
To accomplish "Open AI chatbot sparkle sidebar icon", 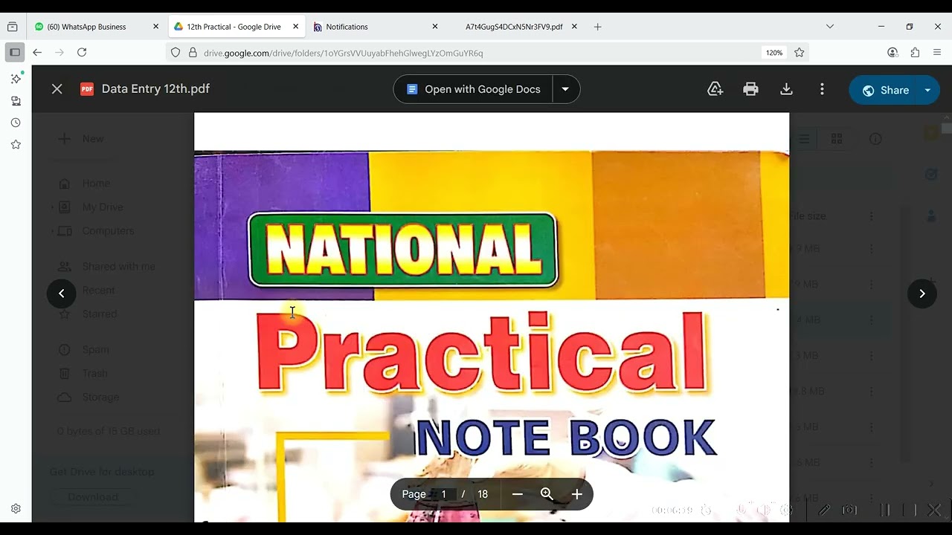I will 16,79.
